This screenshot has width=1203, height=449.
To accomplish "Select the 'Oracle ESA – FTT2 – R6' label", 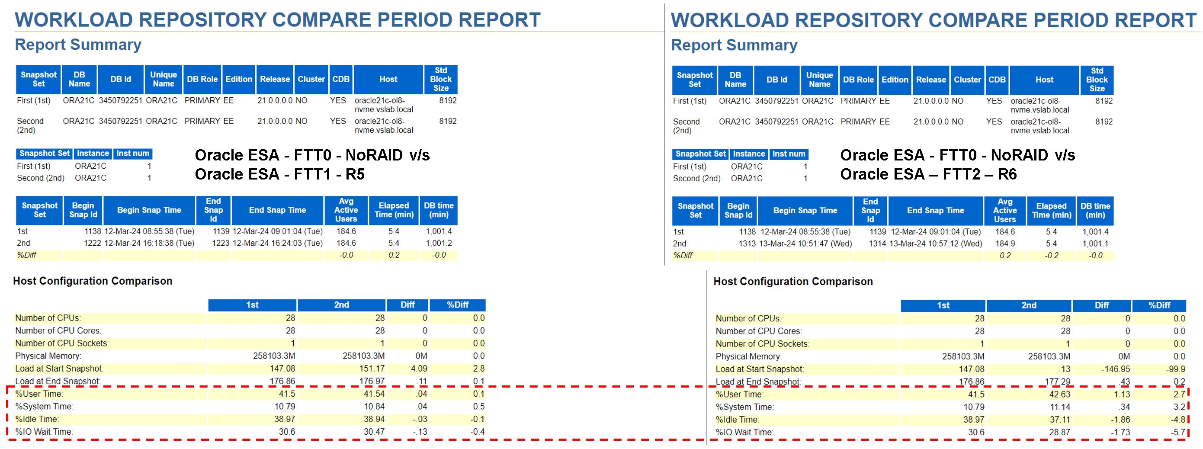I will coord(928,174).
